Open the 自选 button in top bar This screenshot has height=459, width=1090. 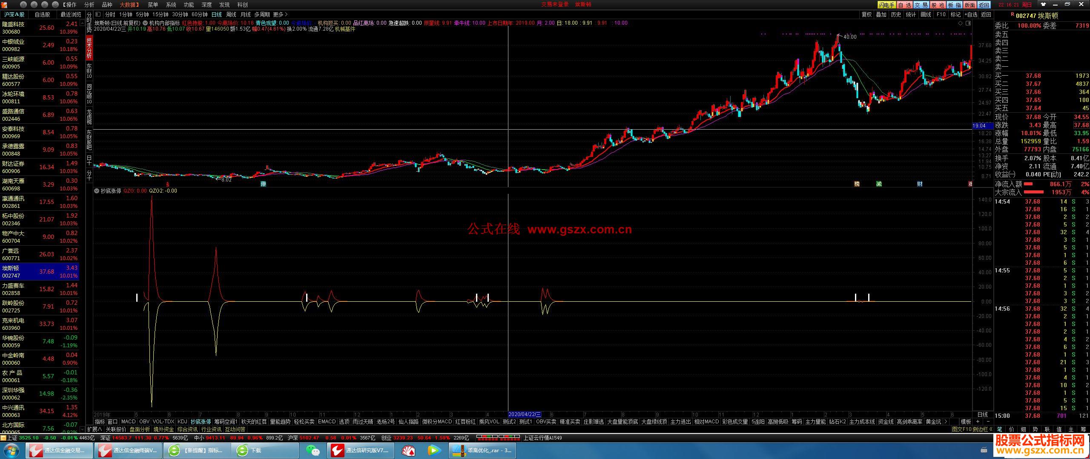point(904,5)
